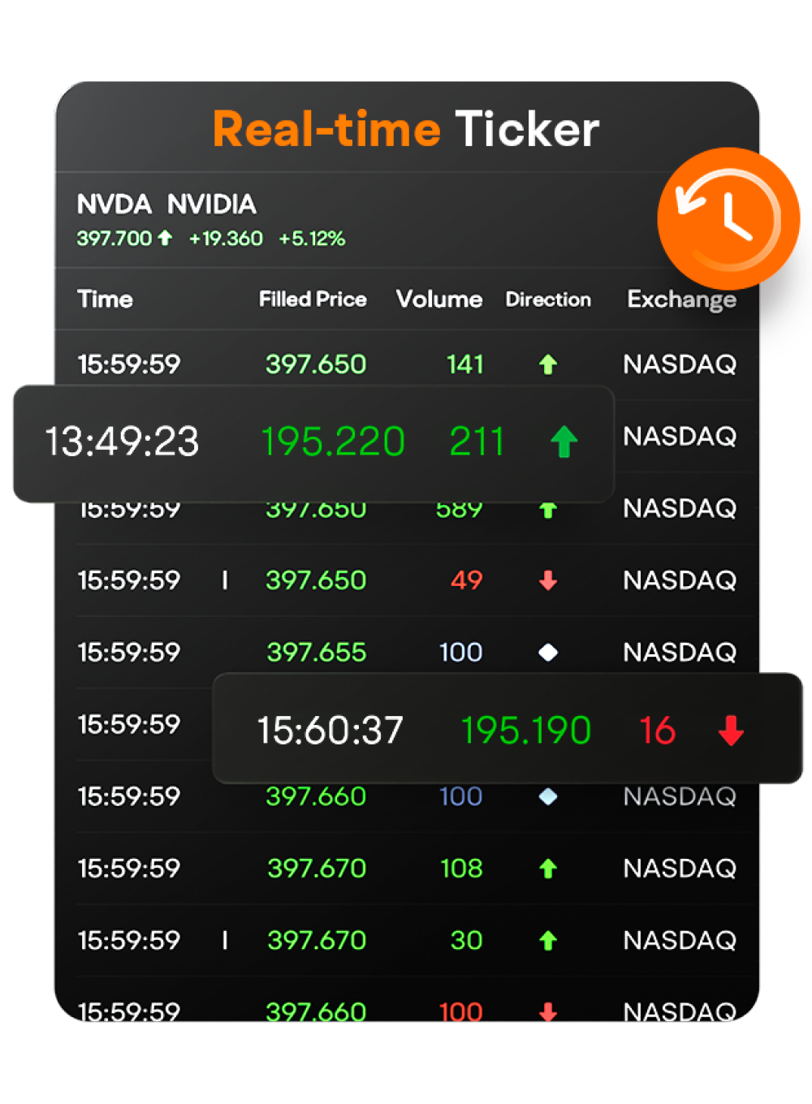The height and width of the screenshot is (1104, 812).
Task: Click the Exchange column header
Action: coord(681,300)
